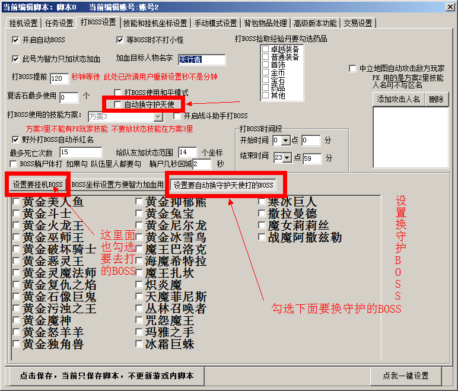This screenshot has width=458, height=391.
Task: Click the save script button 点击保存
Action: [107, 376]
